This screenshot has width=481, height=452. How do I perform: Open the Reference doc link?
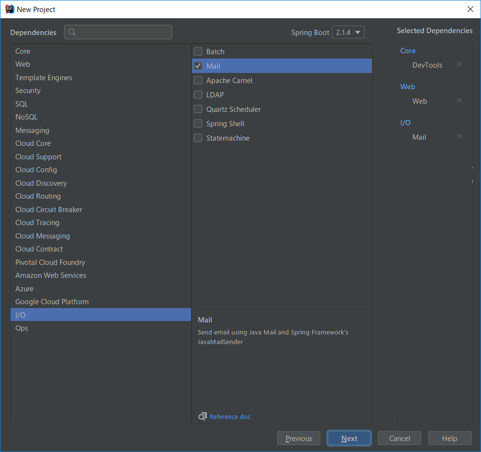pyautogui.click(x=230, y=416)
